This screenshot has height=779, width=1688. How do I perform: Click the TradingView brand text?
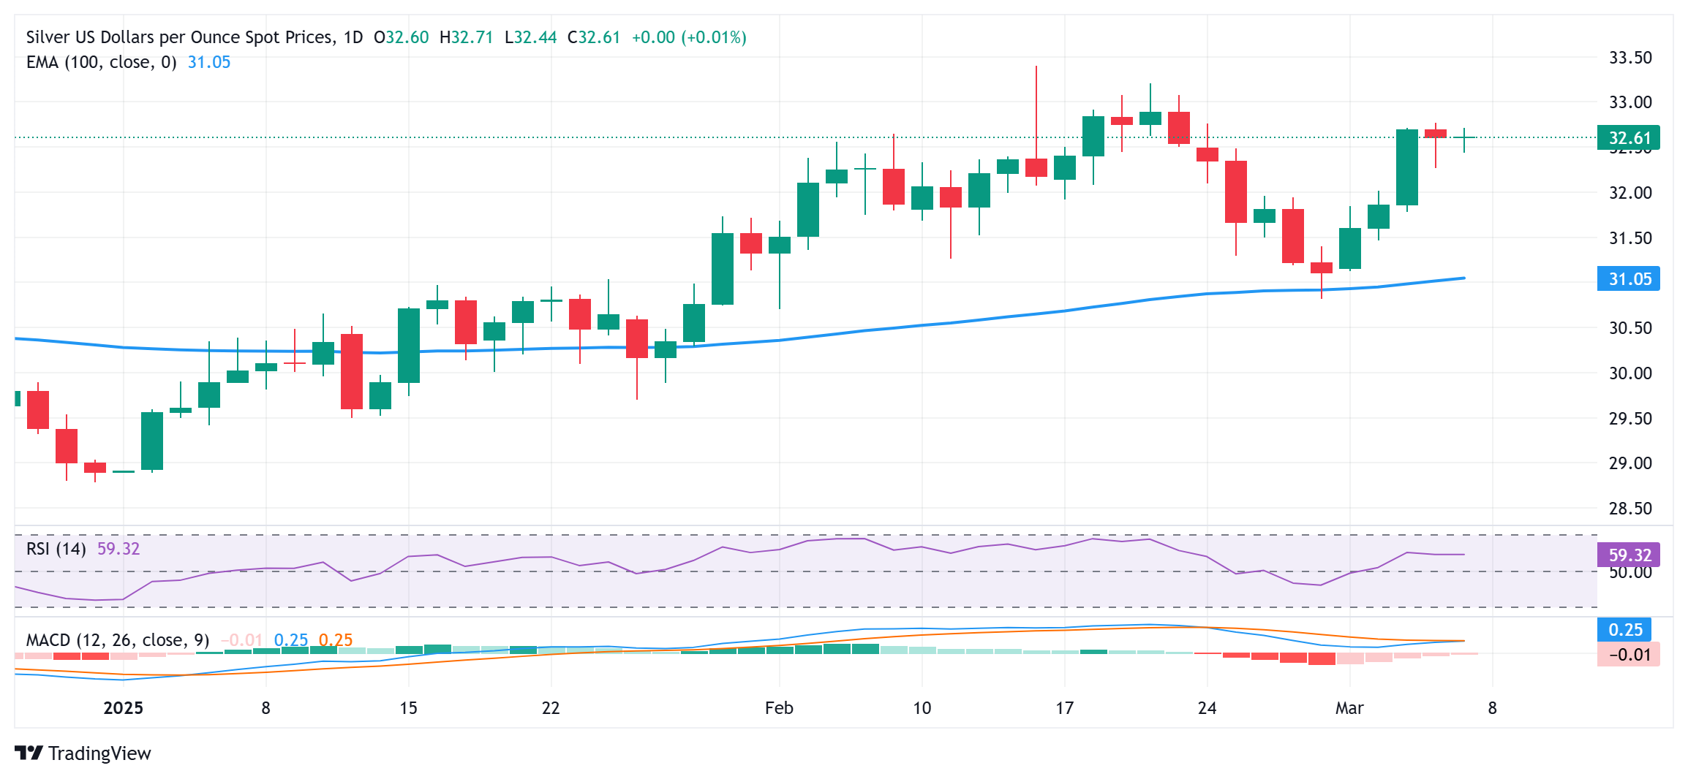pyautogui.click(x=99, y=753)
